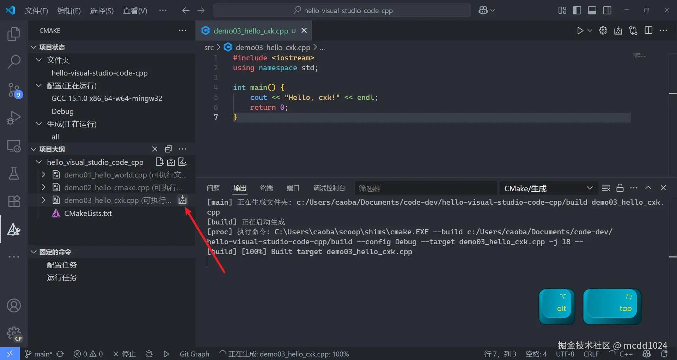Open the 选择(S) menu
The height and width of the screenshot is (360, 677).
102,11
